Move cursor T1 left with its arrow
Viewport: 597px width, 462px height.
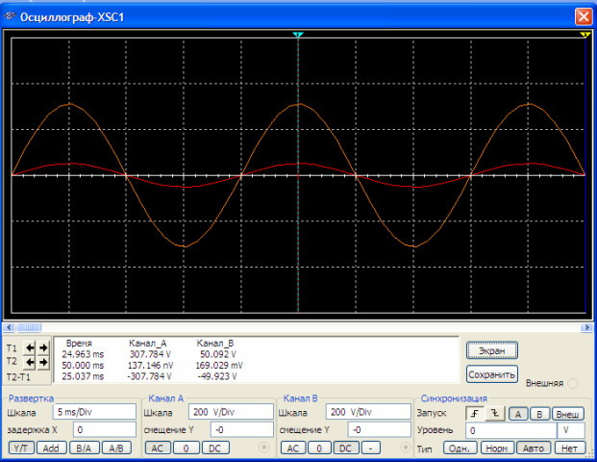coord(30,347)
